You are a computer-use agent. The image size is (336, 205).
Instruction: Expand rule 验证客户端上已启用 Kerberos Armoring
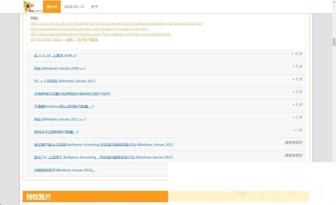[x=104, y=145]
